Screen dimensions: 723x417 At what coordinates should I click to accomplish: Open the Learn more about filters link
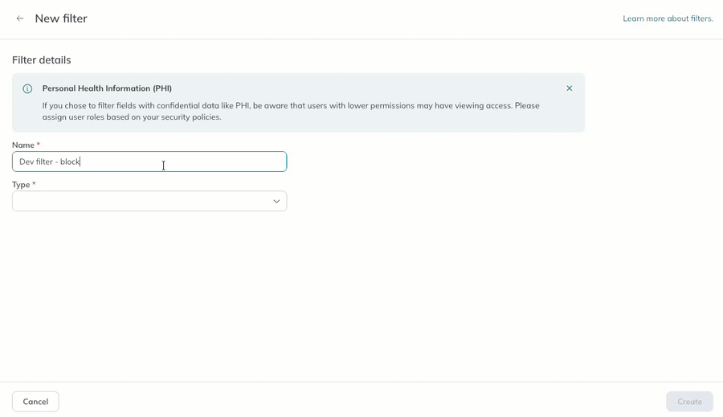click(668, 18)
